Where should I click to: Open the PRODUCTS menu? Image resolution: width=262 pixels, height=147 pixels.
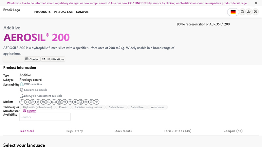click(42, 12)
